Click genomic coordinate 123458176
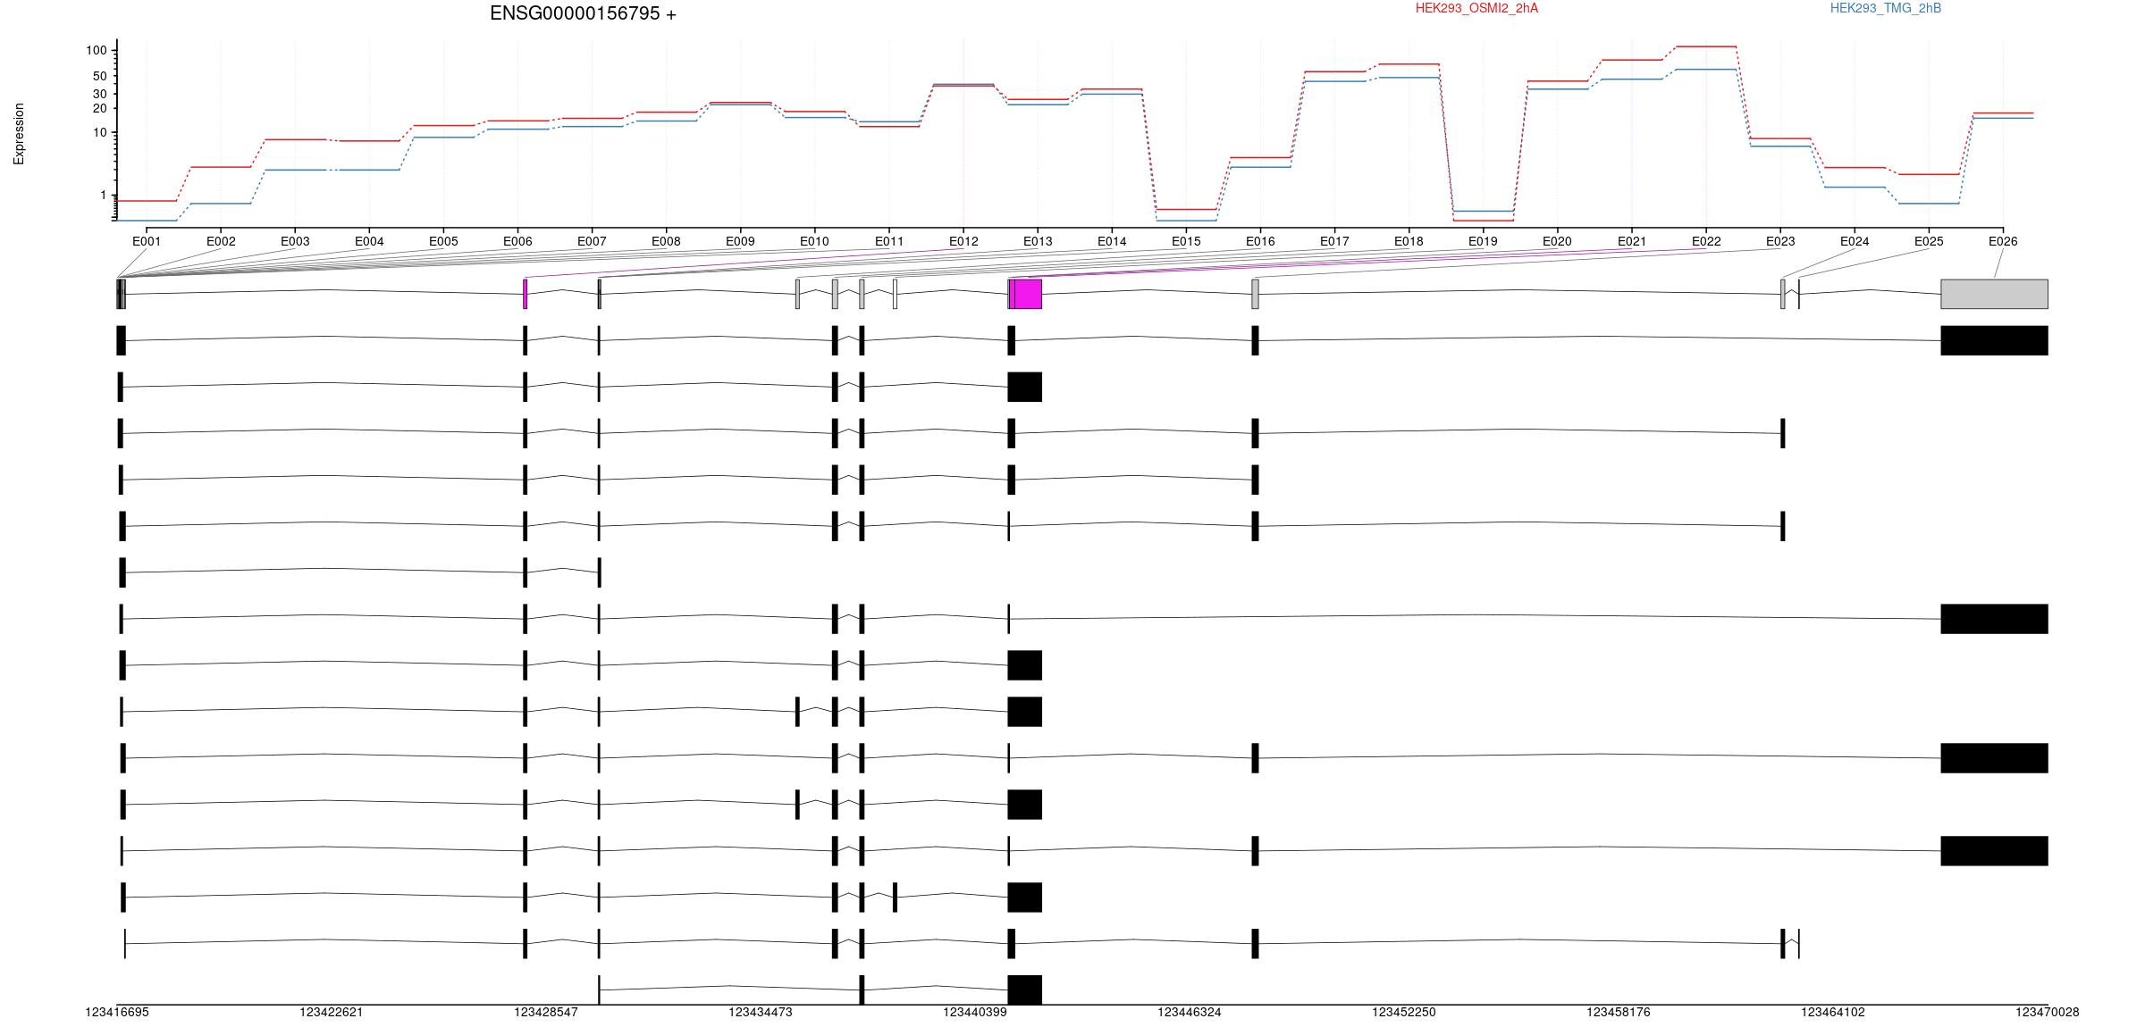This screenshot has height=1027, width=2145. tap(1619, 1012)
